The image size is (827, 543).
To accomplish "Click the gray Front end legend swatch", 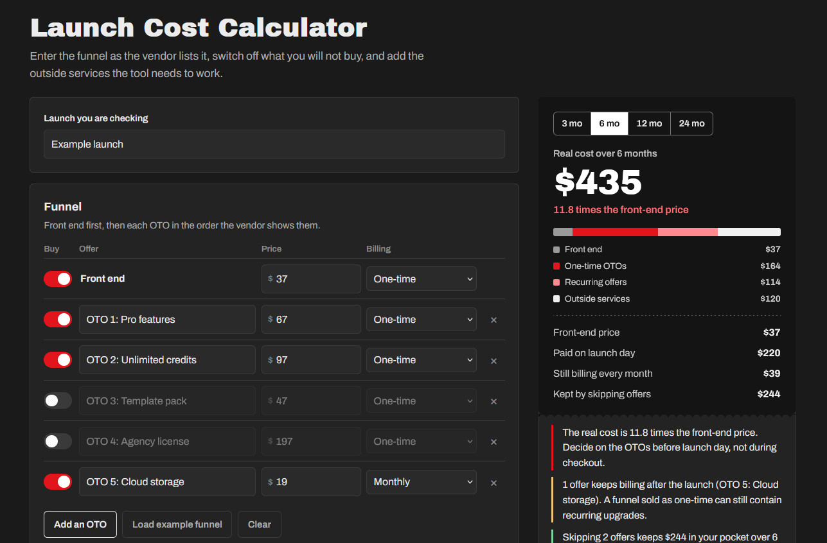I will [x=556, y=250].
